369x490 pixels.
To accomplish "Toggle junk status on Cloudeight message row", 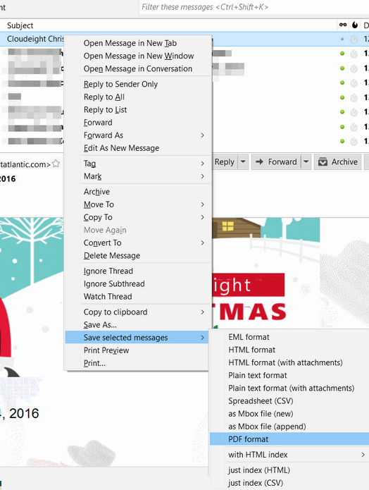I will (354, 39).
